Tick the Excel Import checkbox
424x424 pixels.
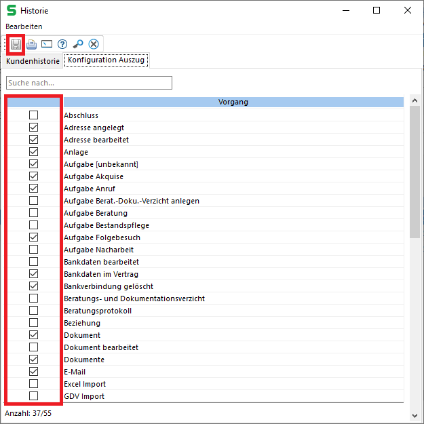(x=34, y=384)
